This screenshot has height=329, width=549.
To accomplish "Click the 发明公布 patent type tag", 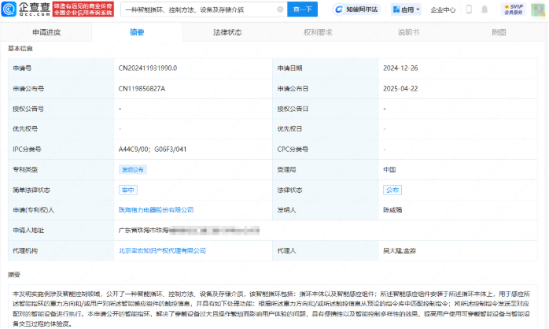I will pos(133,169).
